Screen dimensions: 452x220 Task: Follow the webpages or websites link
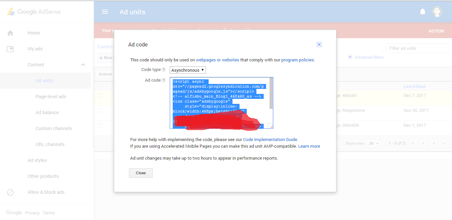pyautogui.click(x=218, y=60)
